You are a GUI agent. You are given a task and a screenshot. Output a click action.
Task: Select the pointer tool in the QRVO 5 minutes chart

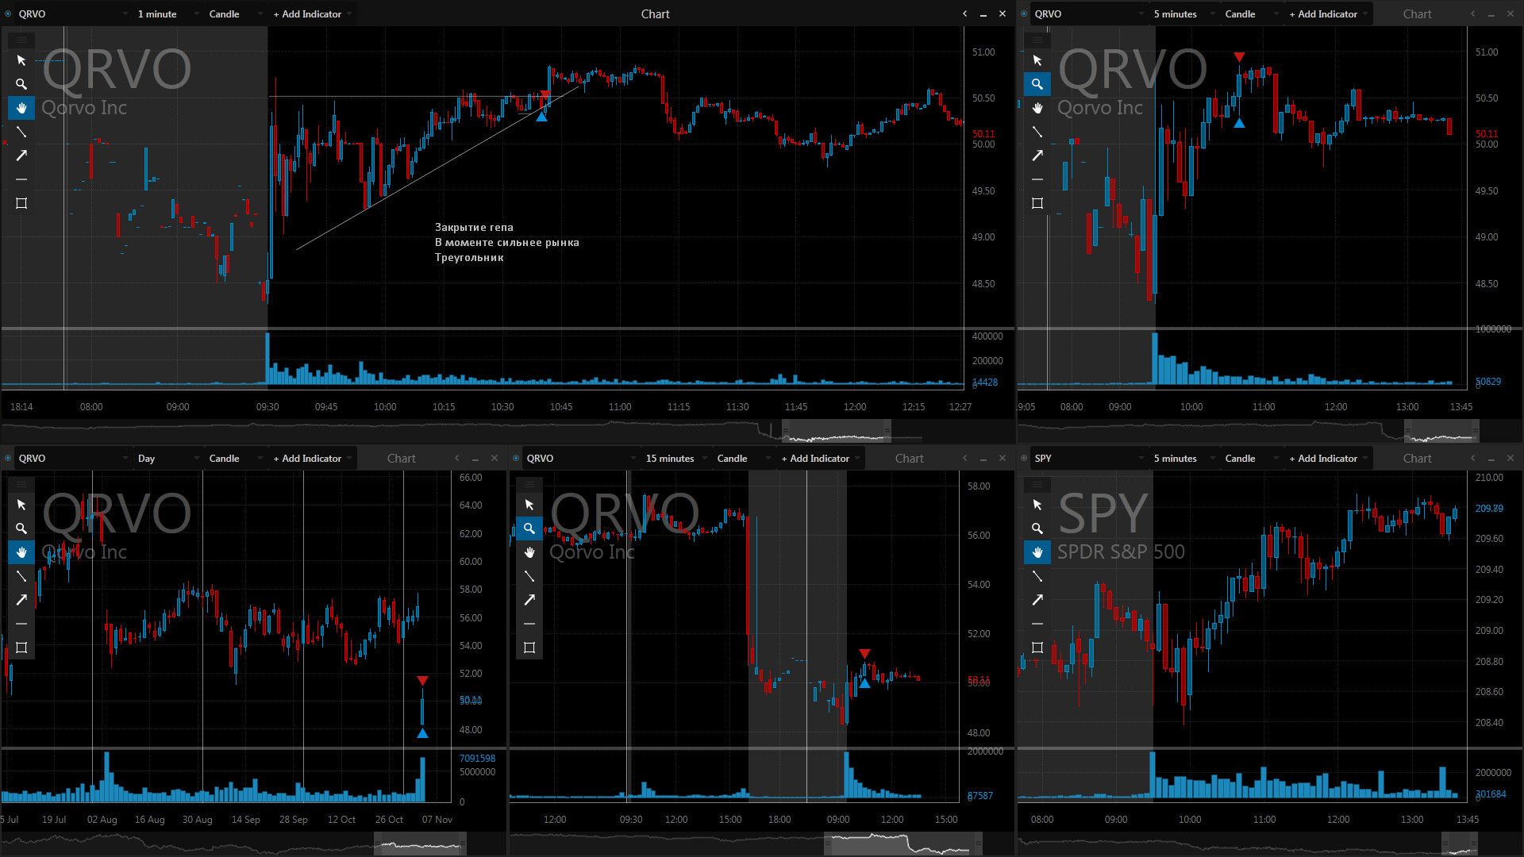1037,60
